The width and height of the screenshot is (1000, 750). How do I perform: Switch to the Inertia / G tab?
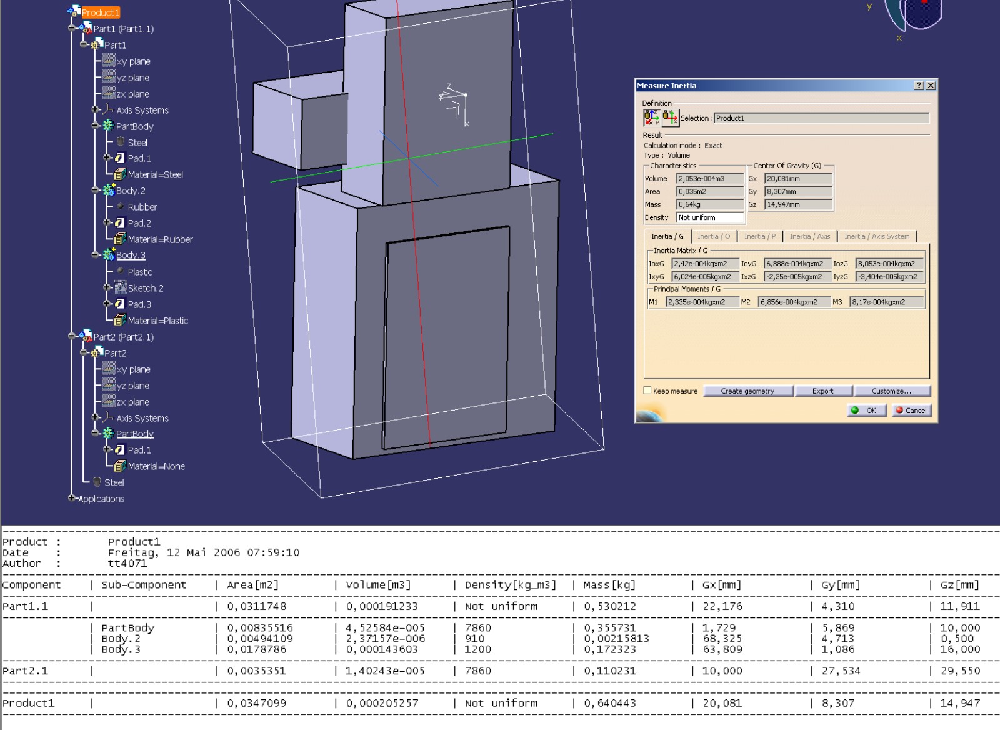point(667,236)
